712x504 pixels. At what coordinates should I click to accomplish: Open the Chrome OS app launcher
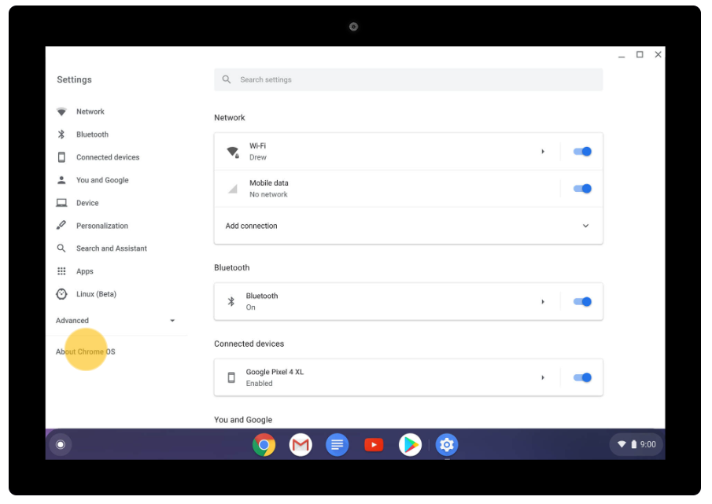coord(61,444)
